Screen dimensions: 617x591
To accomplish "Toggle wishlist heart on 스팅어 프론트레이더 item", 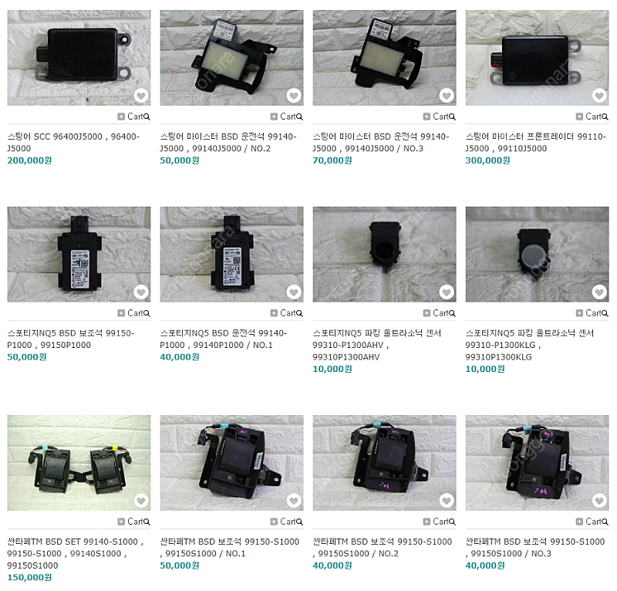I will (x=599, y=95).
